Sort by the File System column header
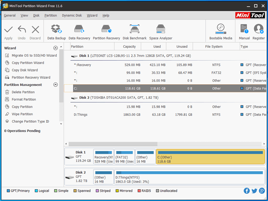Viewport: 268px width, 201px height. [x=216, y=47]
